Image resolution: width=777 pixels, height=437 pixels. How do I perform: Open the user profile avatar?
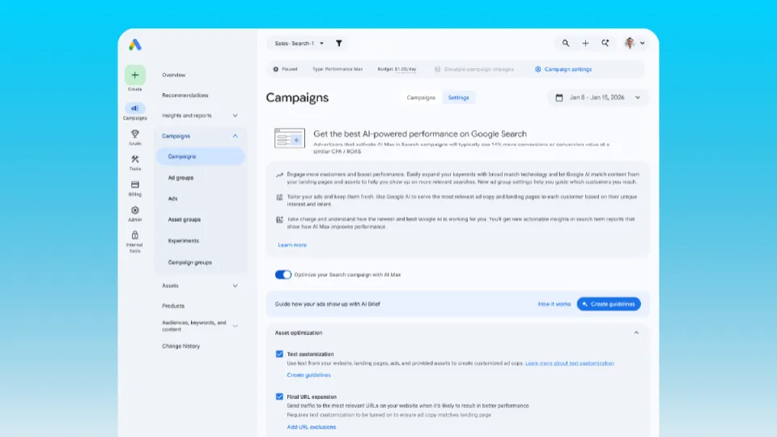click(x=630, y=44)
